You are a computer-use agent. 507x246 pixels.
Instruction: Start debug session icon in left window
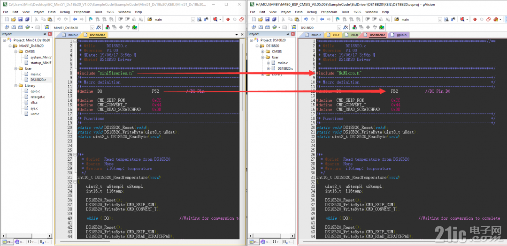216,19
